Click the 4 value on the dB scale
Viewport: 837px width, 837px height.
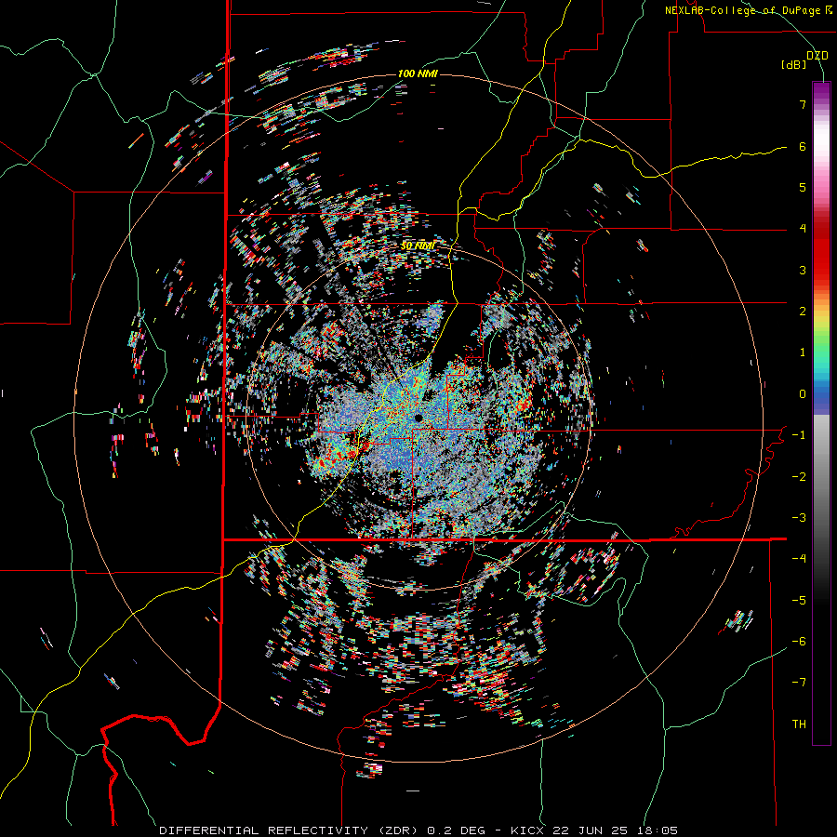(x=803, y=229)
